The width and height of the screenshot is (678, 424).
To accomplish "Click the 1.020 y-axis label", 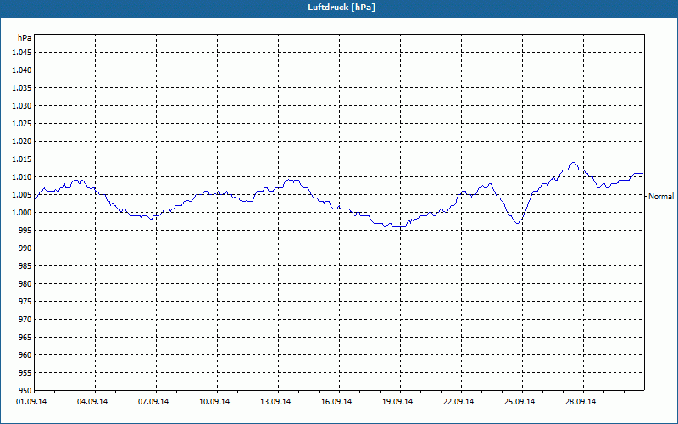I will tap(22, 142).
